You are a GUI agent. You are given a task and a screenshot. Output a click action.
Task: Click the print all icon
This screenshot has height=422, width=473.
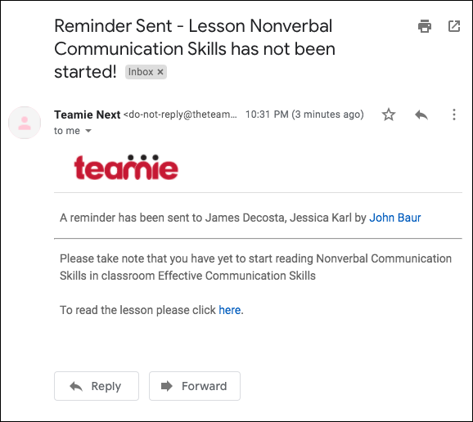coord(425,26)
